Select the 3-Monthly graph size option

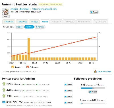coord(40,27)
